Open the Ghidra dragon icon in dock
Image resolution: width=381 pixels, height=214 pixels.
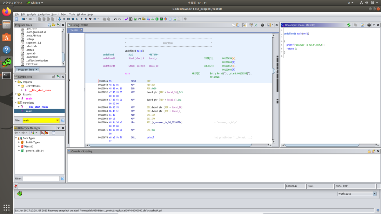(x=6, y=62)
